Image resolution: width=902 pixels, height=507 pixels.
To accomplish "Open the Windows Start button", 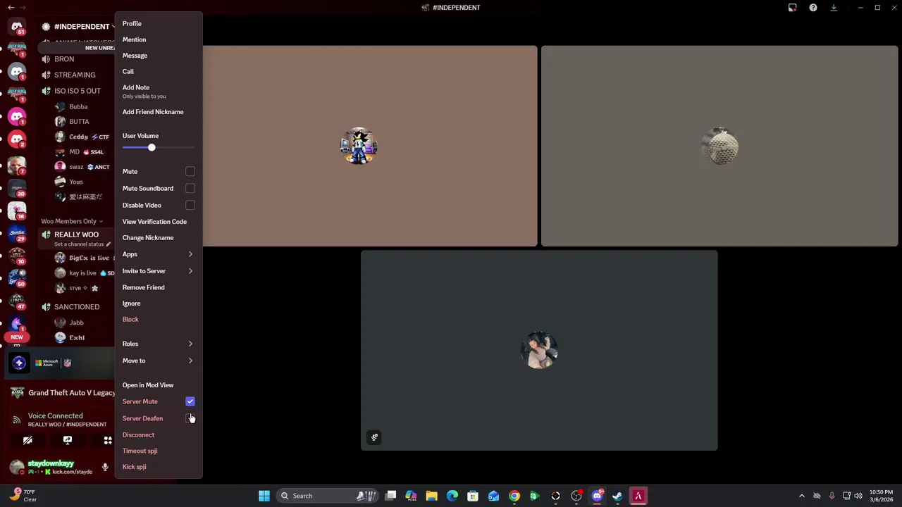I will click(x=264, y=496).
